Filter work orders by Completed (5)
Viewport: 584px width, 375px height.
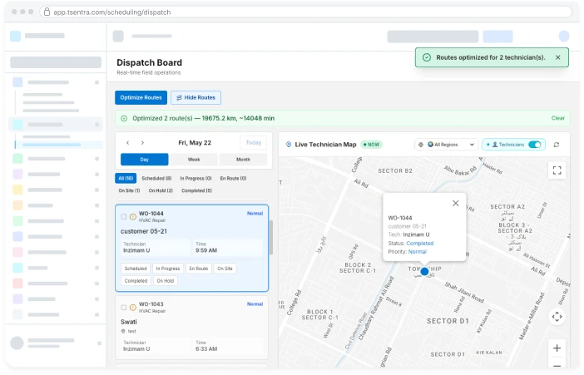(196, 190)
